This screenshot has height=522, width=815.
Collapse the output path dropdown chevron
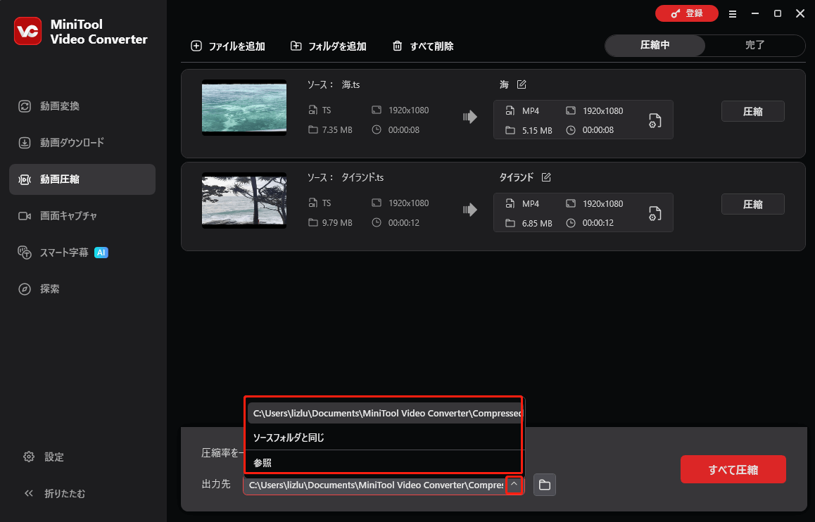pyautogui.click(x=514, y=485)
